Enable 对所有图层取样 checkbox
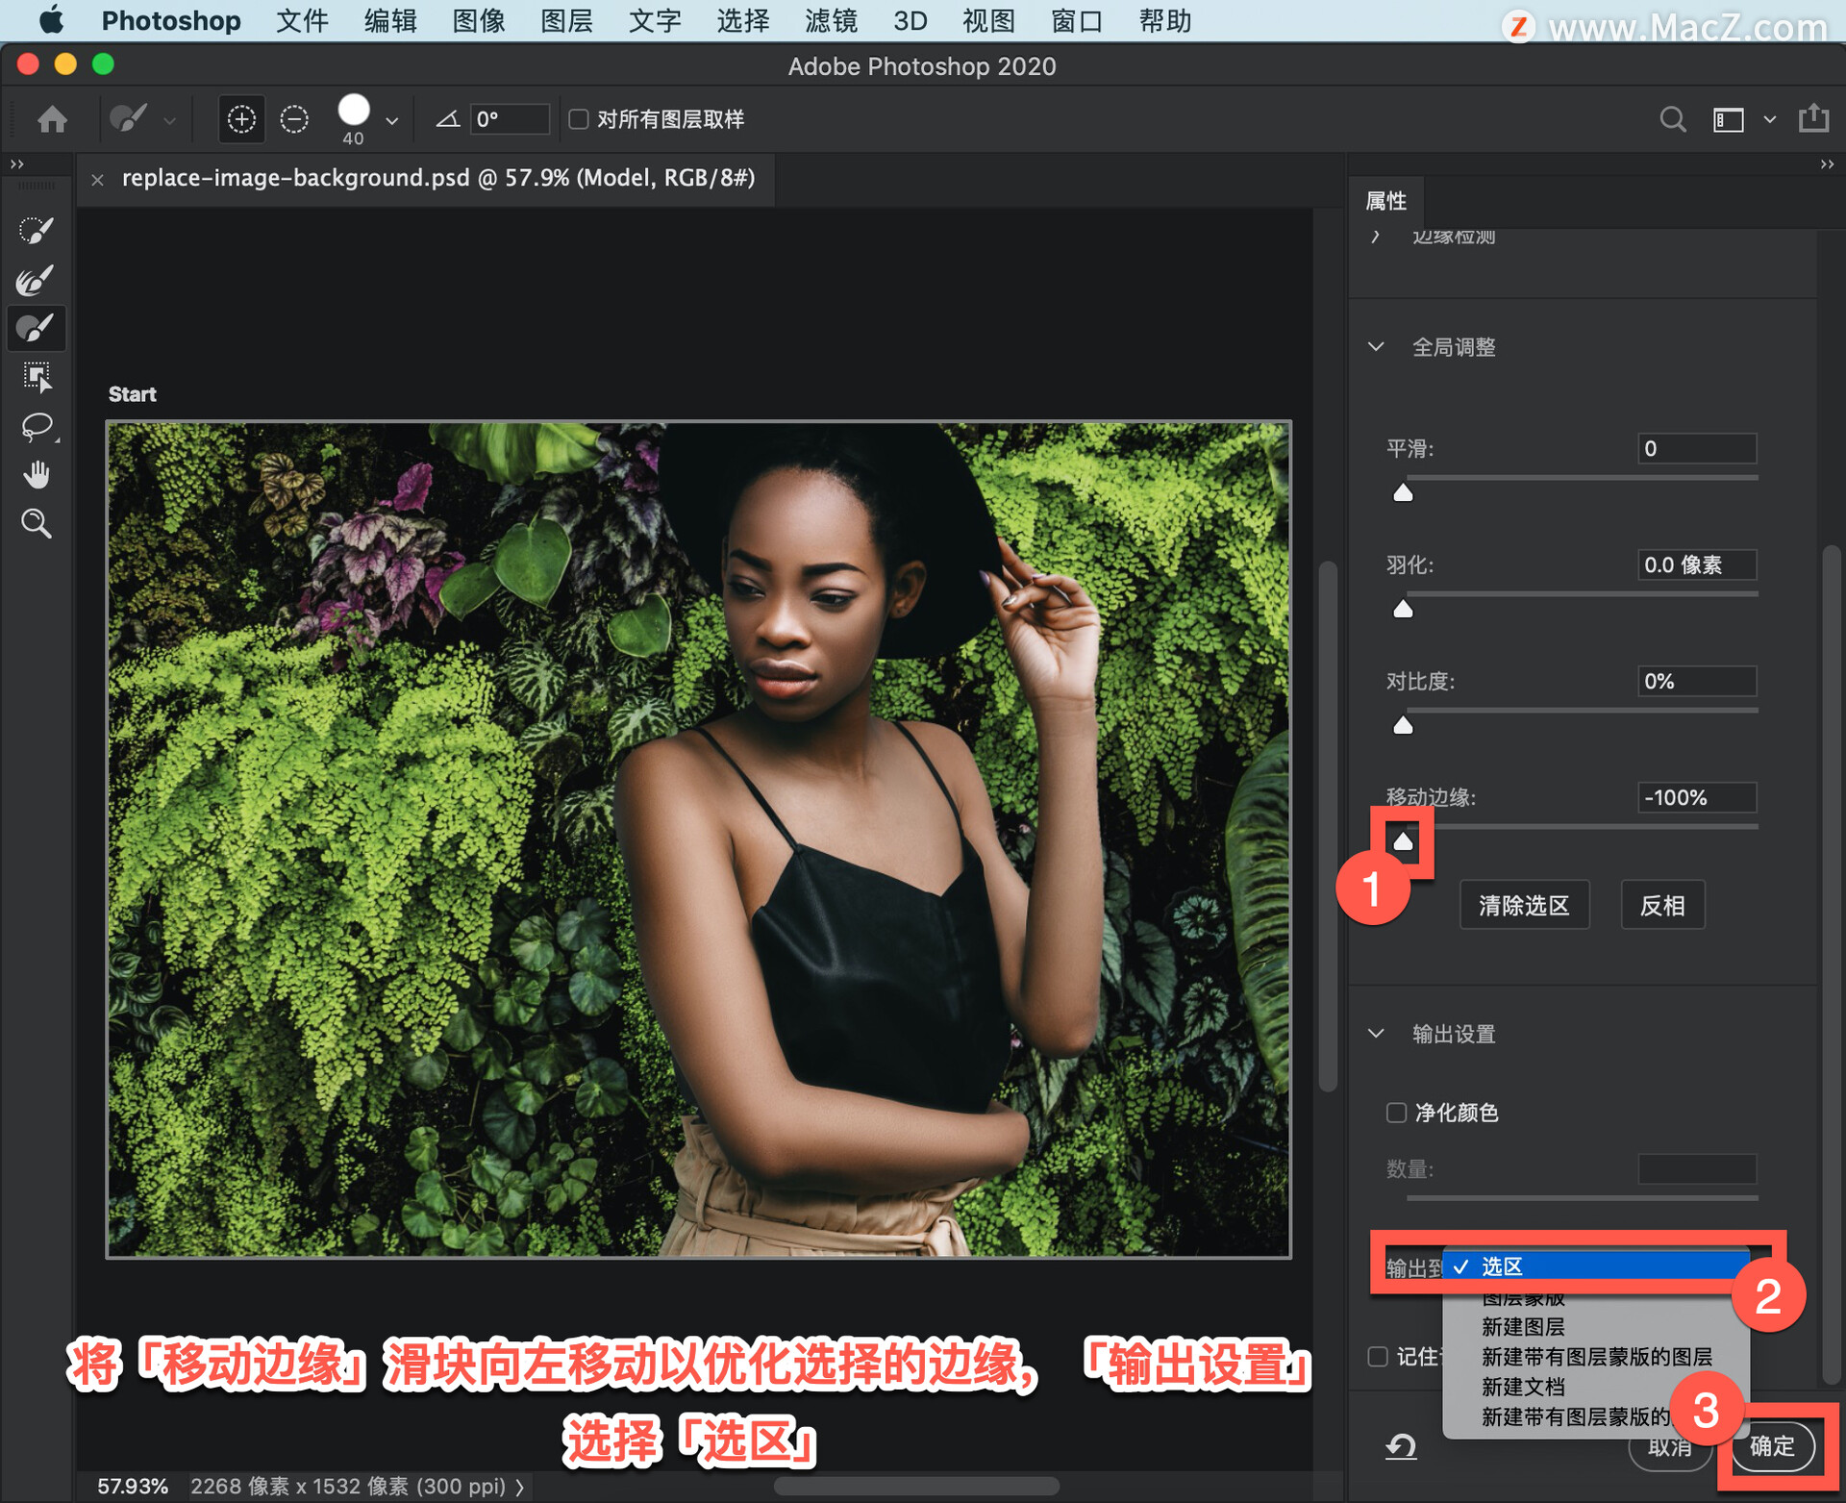Image resolution: width=1846 pixels, height=1503 pixels. pos(579,119)
